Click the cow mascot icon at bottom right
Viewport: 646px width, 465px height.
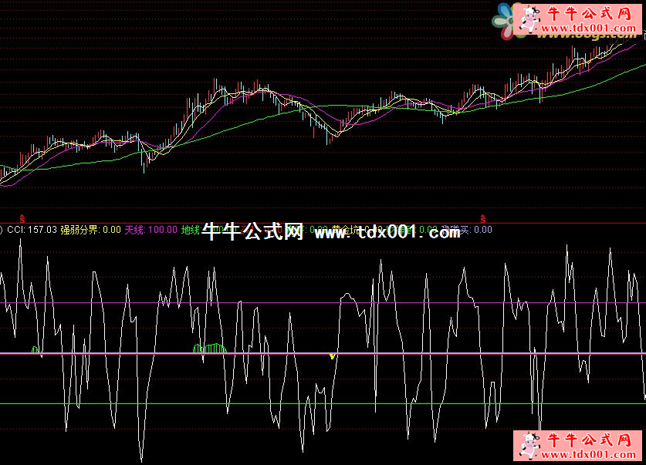(x=530, y=446)
